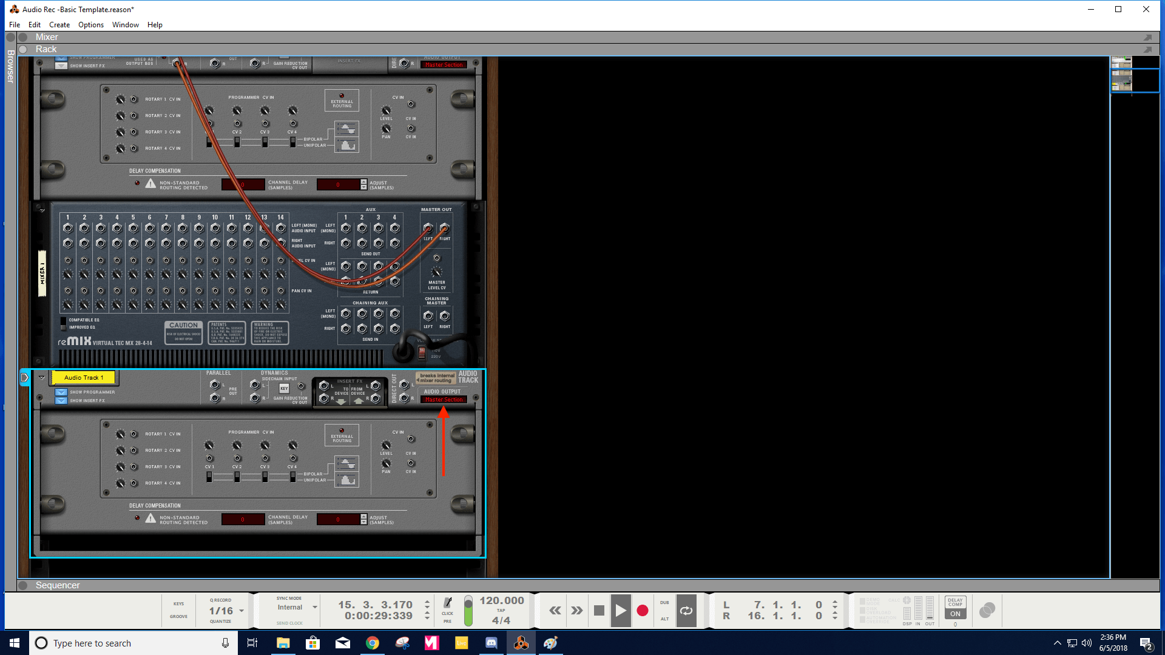Click the Level knob on Audio Track 1
The width and height of the screenshot is (1165, 655).
pos(386,445)
